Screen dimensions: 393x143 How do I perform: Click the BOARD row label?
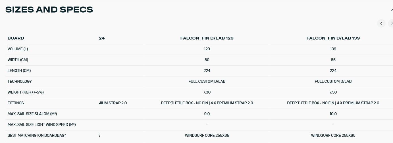[16, 38]
